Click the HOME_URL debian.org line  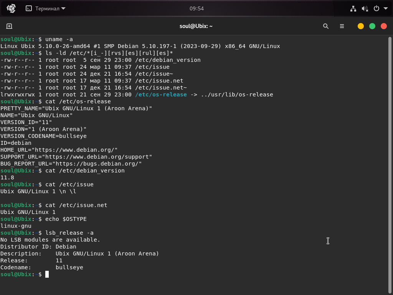(59, 150)
